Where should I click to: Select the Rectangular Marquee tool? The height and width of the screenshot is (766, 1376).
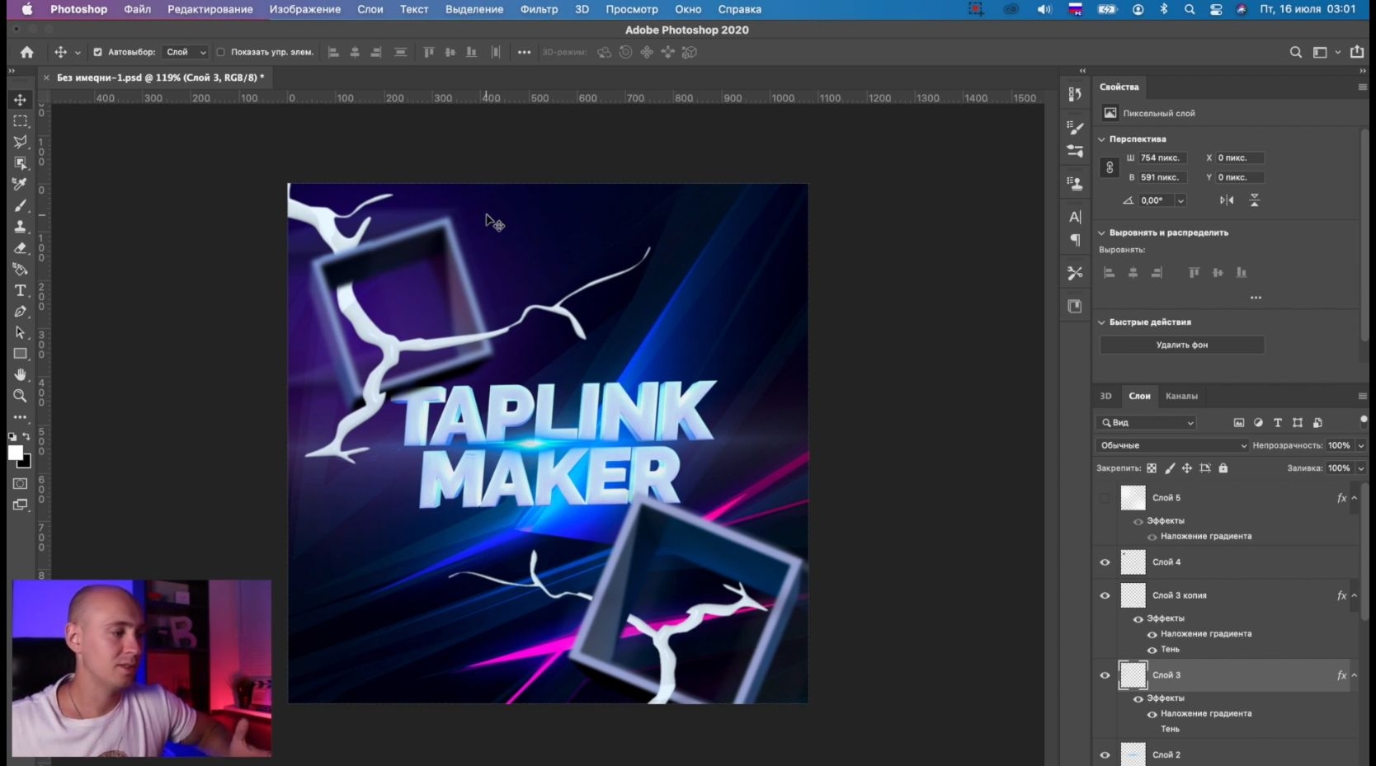pyautogui.click(x=20, y=121)
